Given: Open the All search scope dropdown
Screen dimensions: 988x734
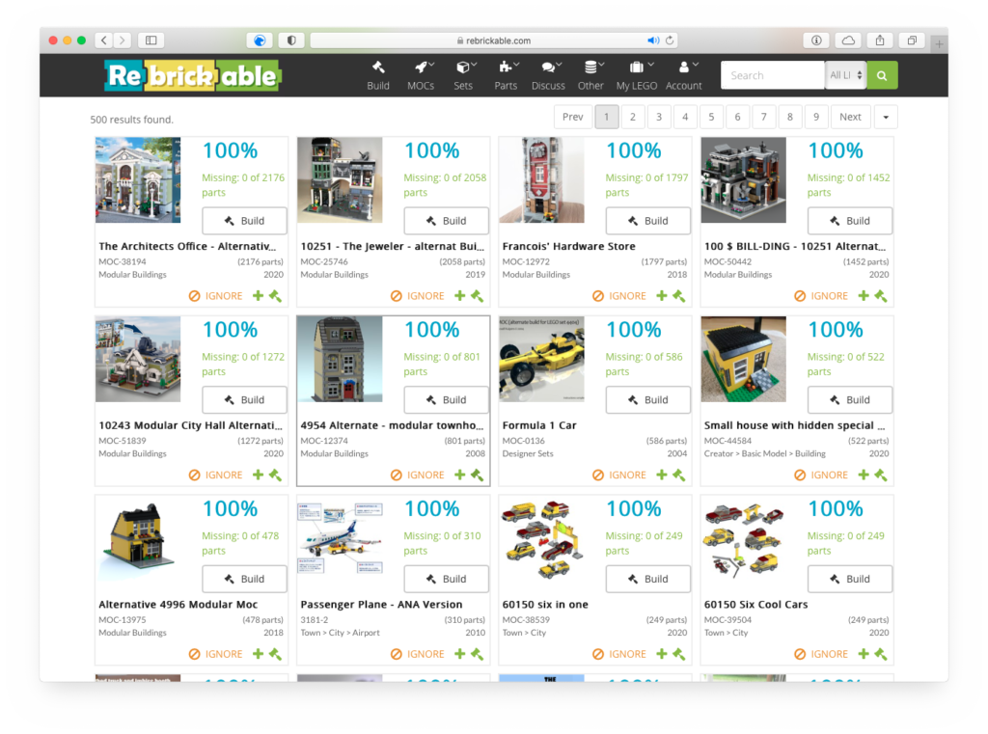Looking at the screenshot, I should [x=846, y=75].
